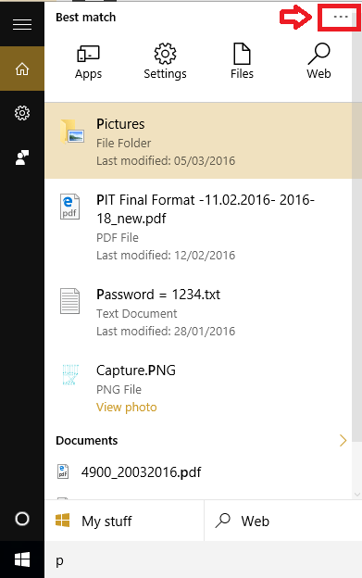362x578 pixels.
Task: Open the three-dots more options menu
Action: (x=341, y=17)
